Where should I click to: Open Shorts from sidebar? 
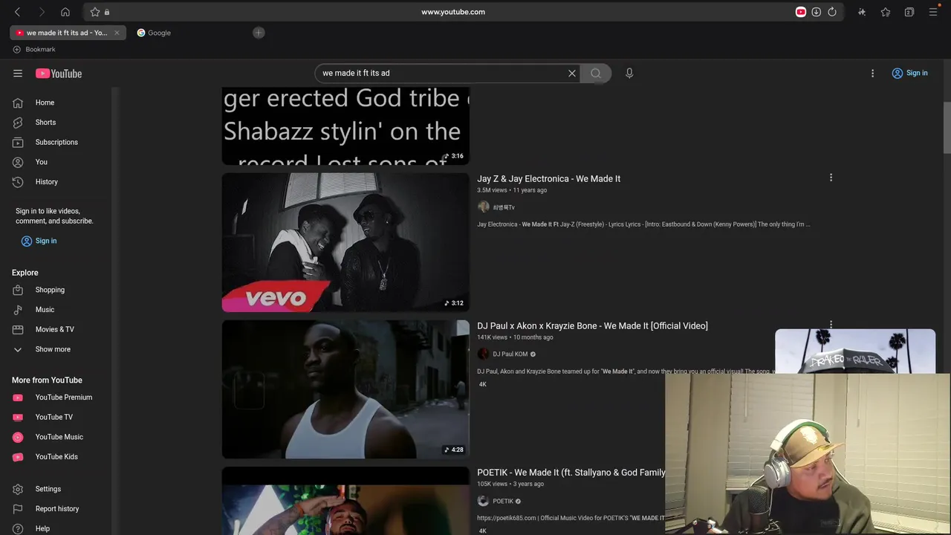click(x=45, y=123)
